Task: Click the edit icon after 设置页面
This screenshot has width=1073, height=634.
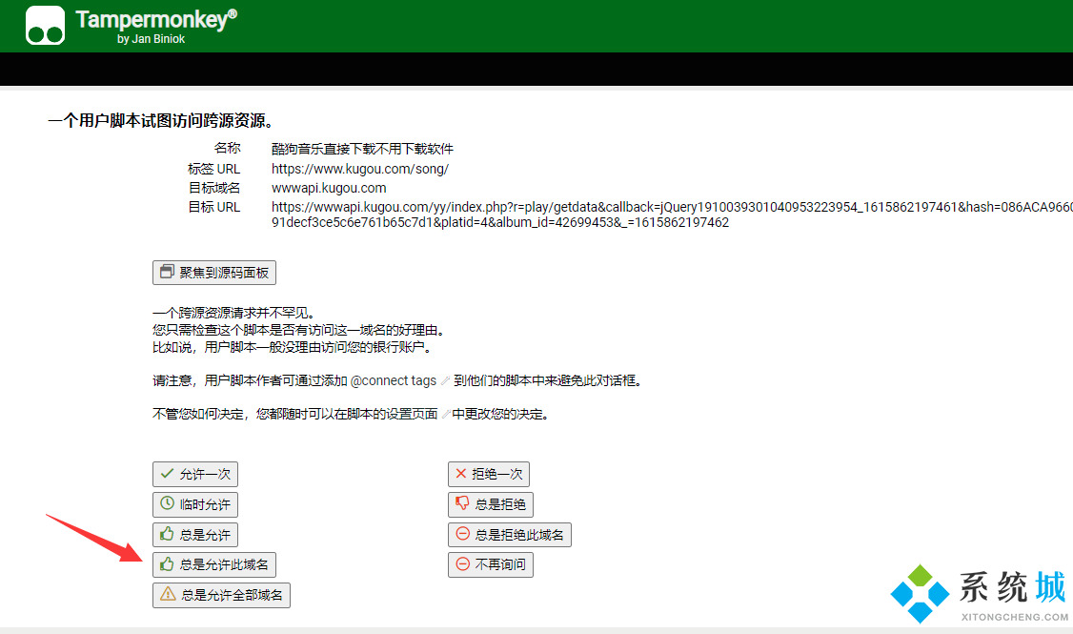Action: tap(445, 416)
